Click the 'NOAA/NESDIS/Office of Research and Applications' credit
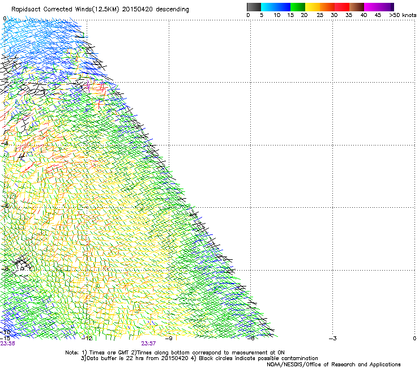Viewport: 419px width, 368px height. (x=334, y=365)
